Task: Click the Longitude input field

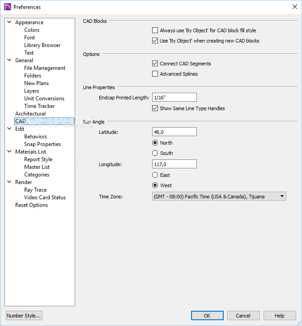Action: 174,164
